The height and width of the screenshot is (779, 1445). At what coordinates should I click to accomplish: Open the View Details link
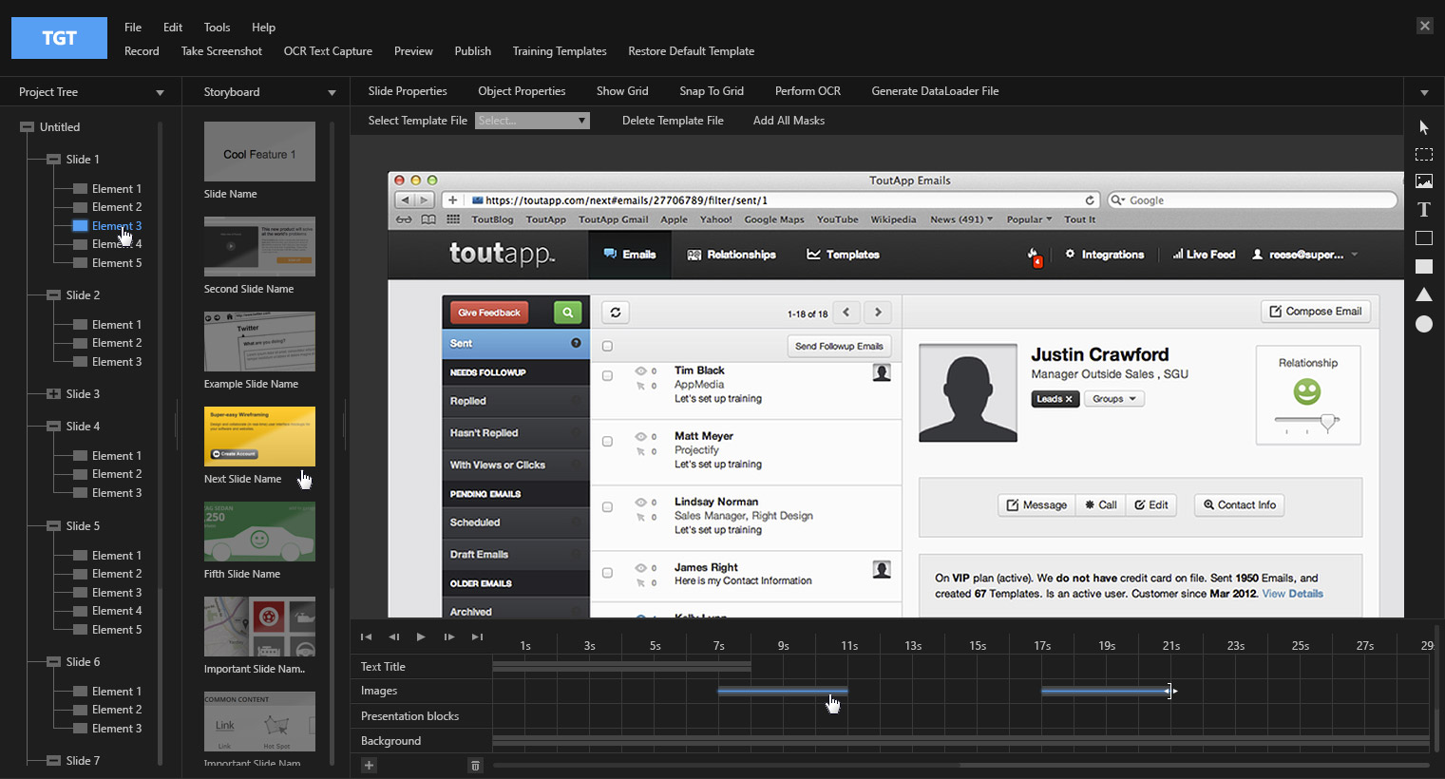click(x=1292, y=594)
